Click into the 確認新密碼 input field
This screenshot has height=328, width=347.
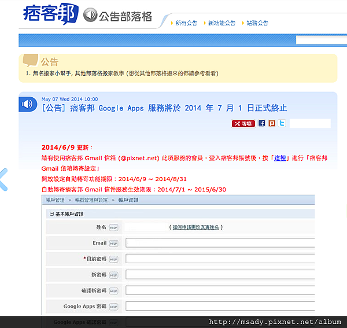click(x=220, y=290)
